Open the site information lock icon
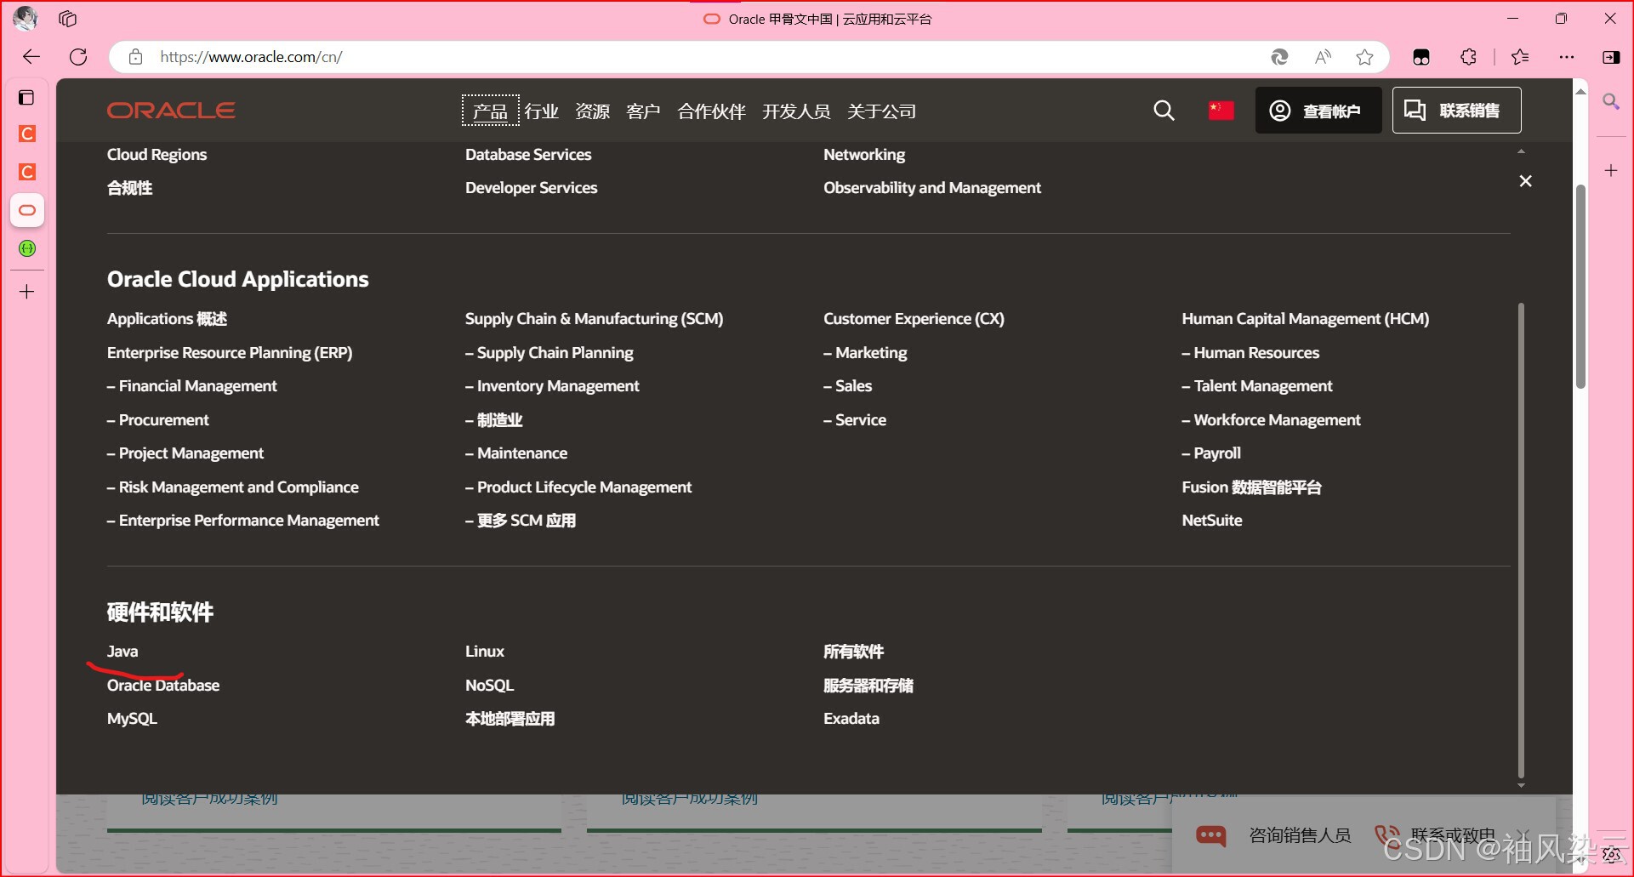The image size is (1634, 877). (x=135, y=57)
